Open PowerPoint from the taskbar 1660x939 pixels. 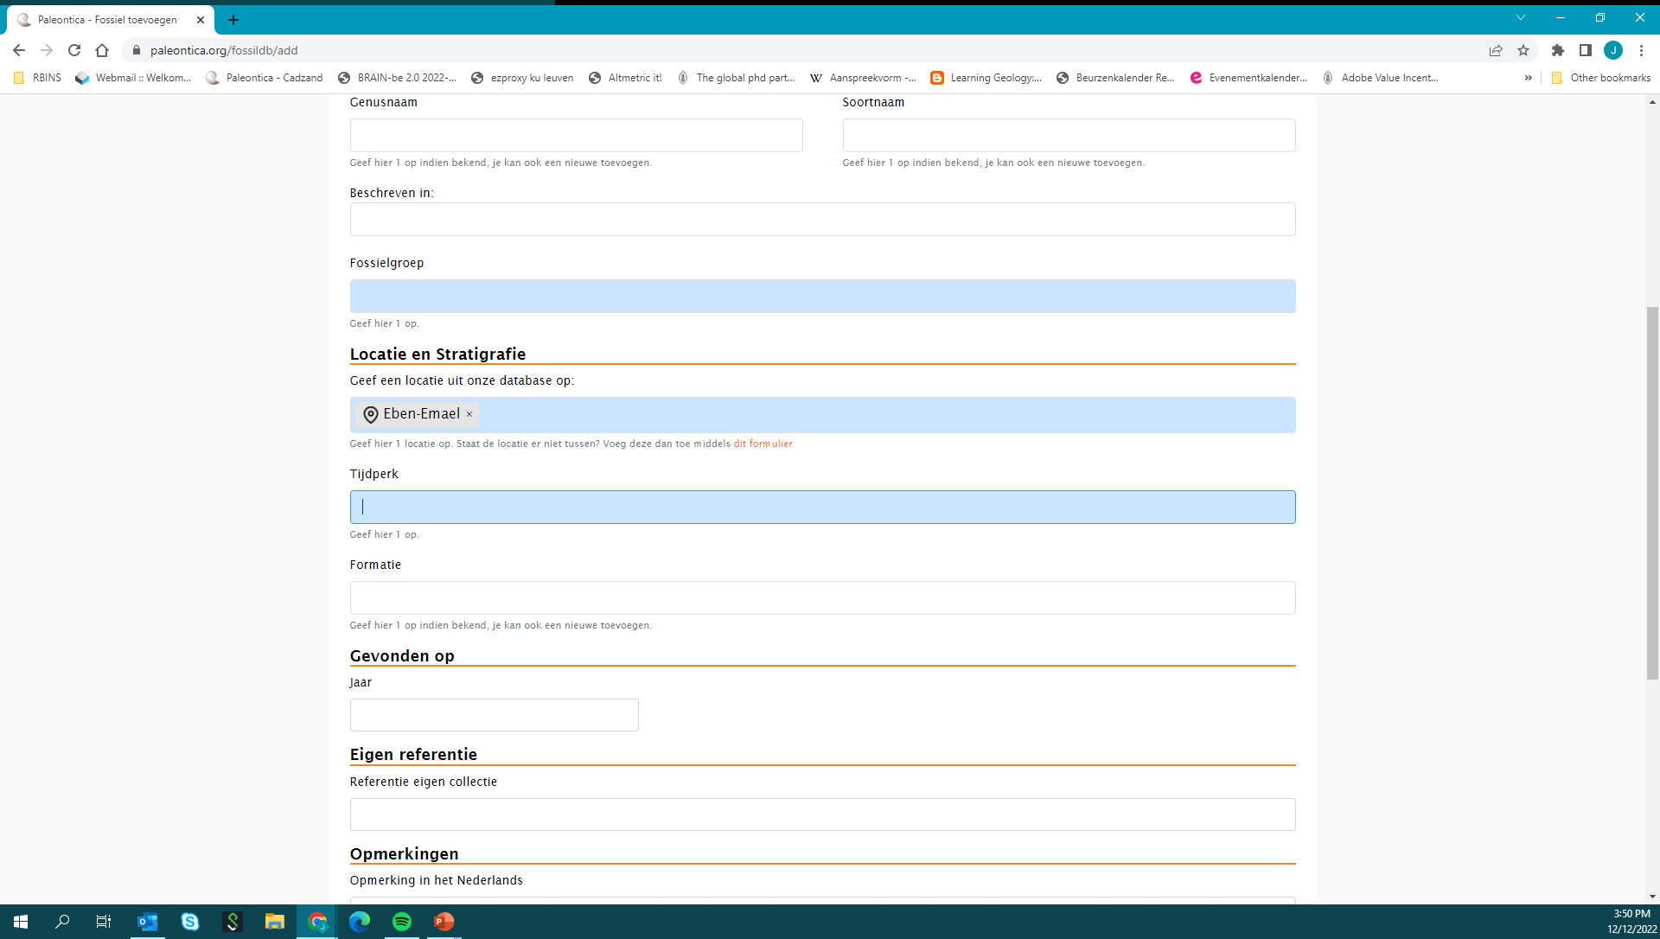[444, 922]
